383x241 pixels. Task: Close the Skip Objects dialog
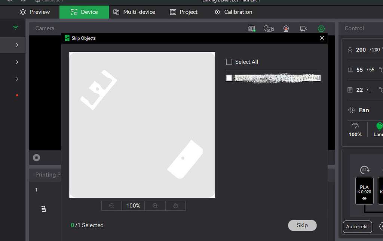coord(322,38)
